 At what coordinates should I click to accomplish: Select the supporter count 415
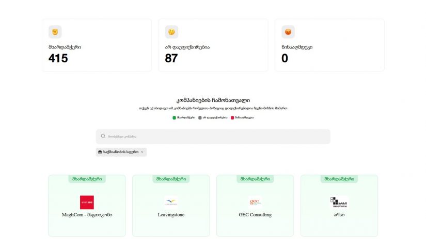[x=58, y=58]
